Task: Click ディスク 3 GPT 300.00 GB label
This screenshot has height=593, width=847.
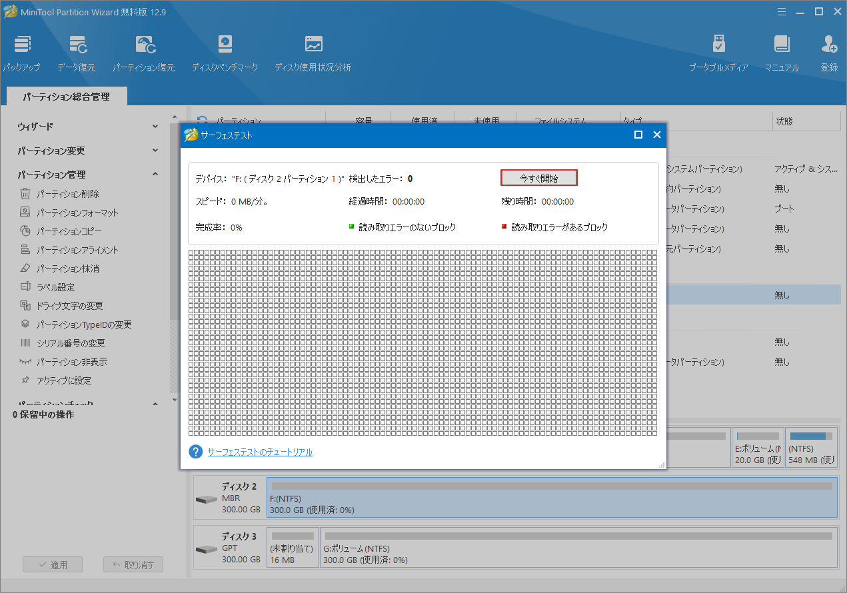Action: click(x=241, y=548)
